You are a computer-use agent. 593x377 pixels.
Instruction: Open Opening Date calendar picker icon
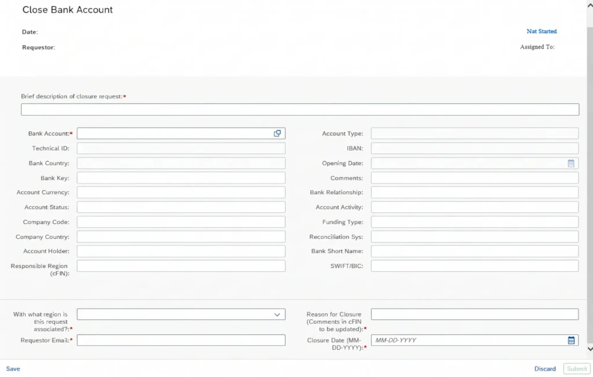(571, 163)
